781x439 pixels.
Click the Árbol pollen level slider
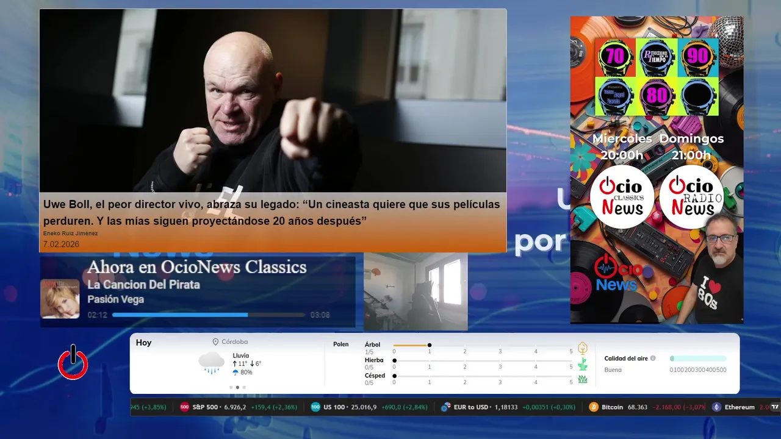click(483, 345)
